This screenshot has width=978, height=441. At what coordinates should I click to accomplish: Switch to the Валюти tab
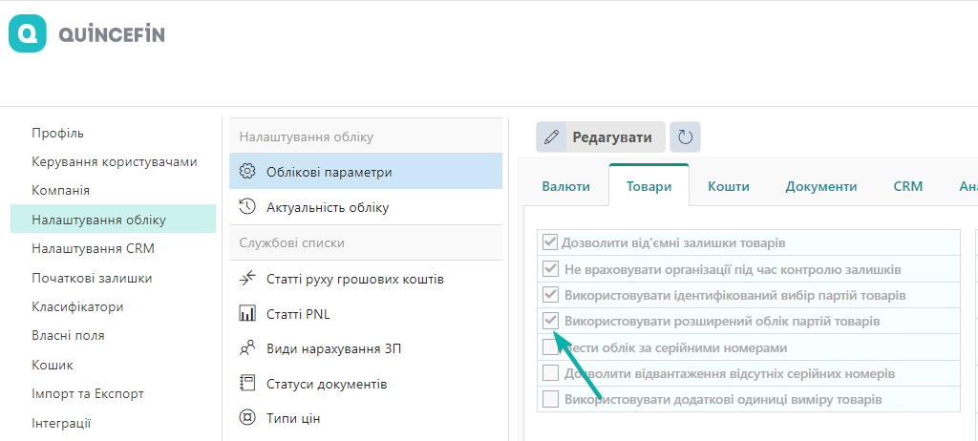pyautogui.click(x=565, y=186)
